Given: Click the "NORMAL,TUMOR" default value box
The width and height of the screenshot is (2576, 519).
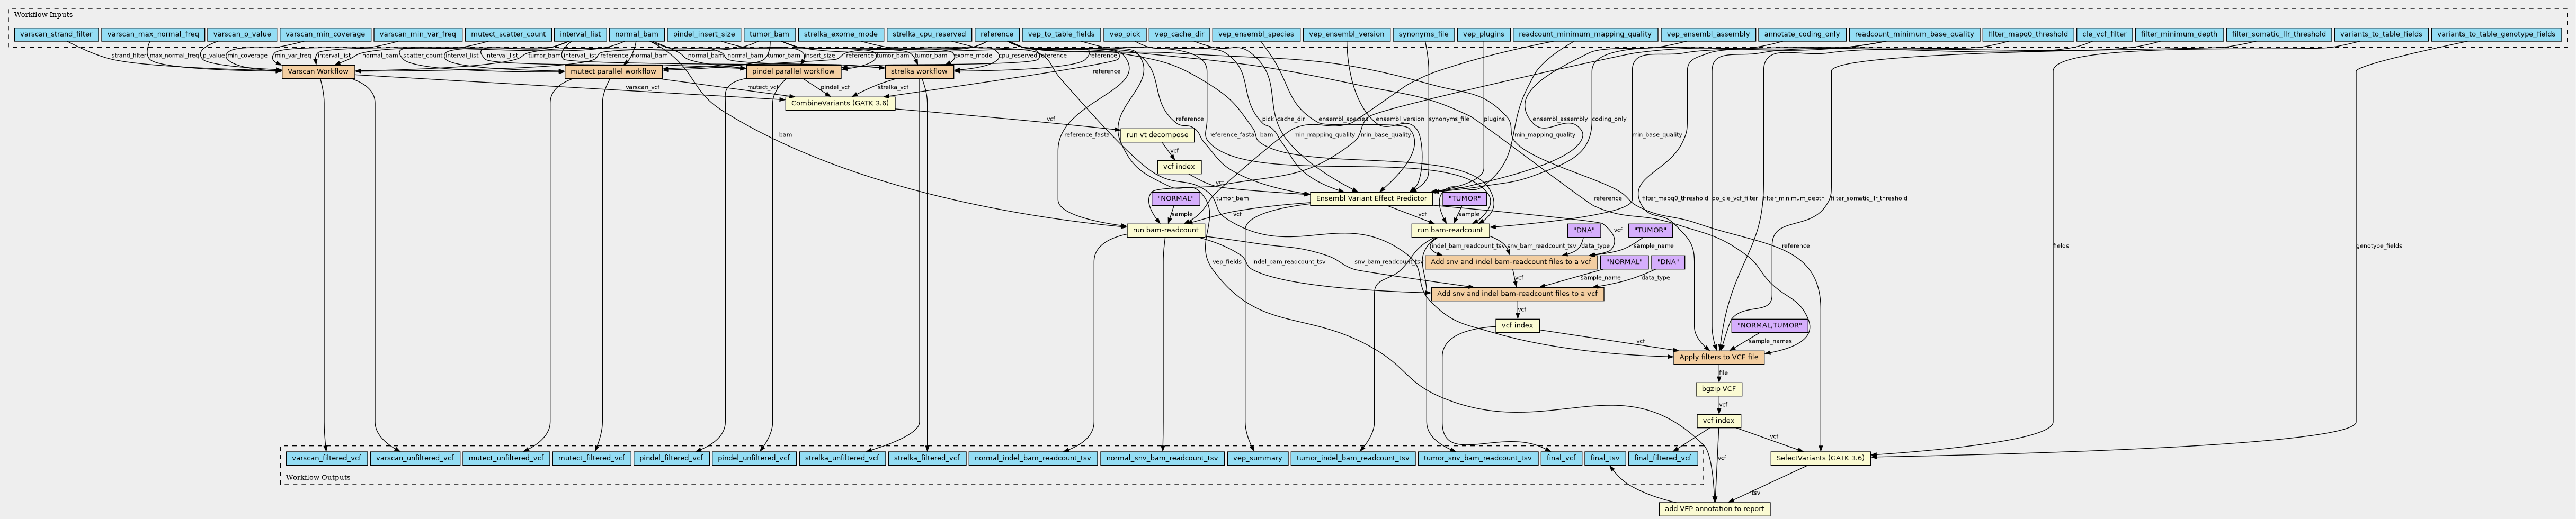Looking at the screenshot, I should pyautogui.click(x=1769, y=325).
